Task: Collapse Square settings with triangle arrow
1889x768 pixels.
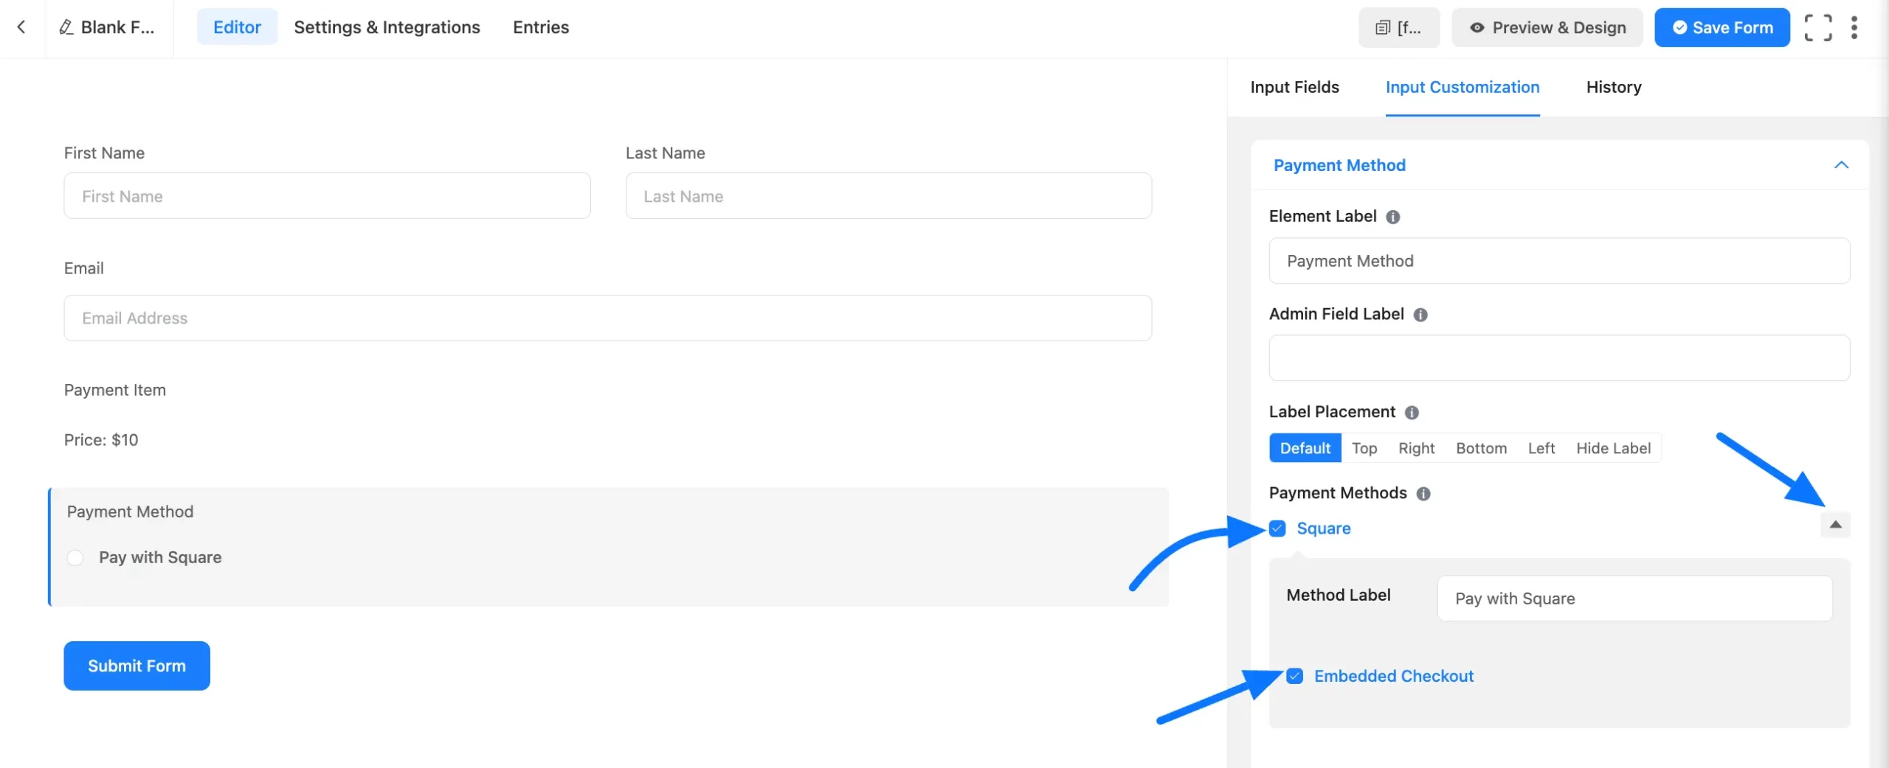Action: (1835, 525)
